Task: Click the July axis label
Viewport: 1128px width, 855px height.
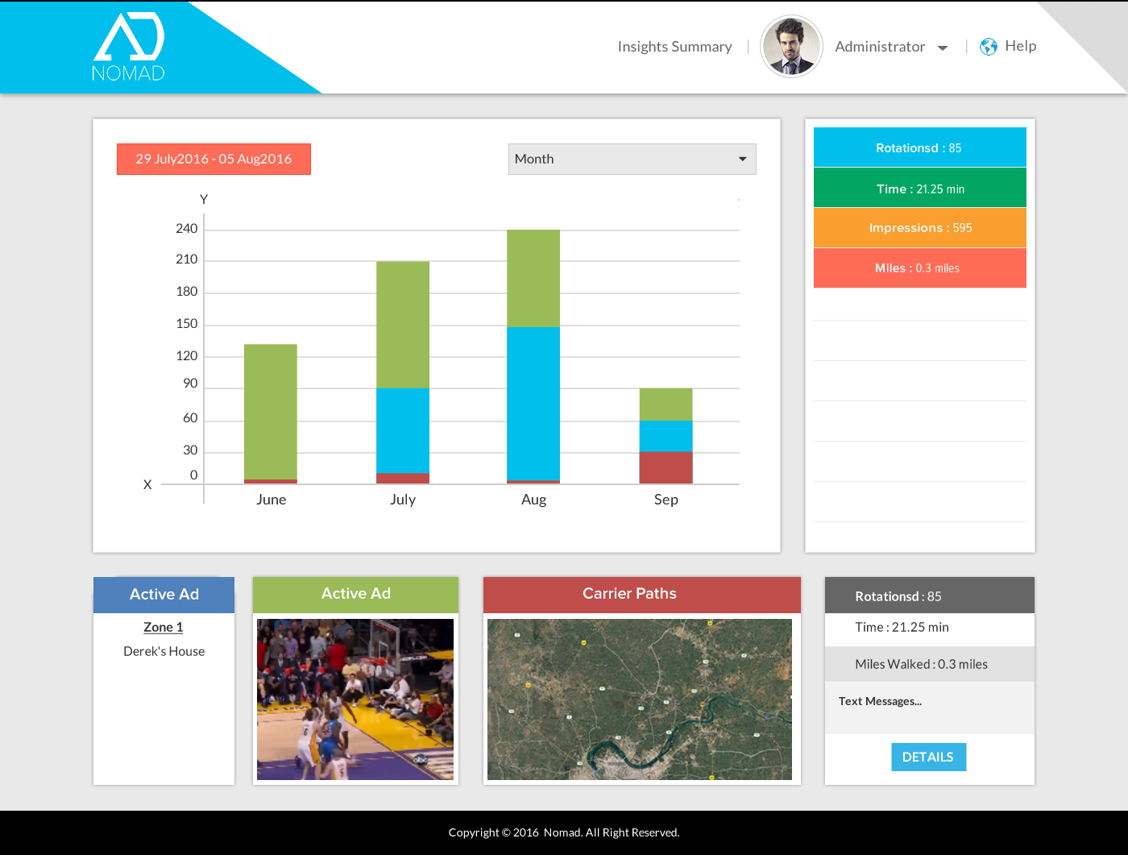Action: (x=403, y=500)
